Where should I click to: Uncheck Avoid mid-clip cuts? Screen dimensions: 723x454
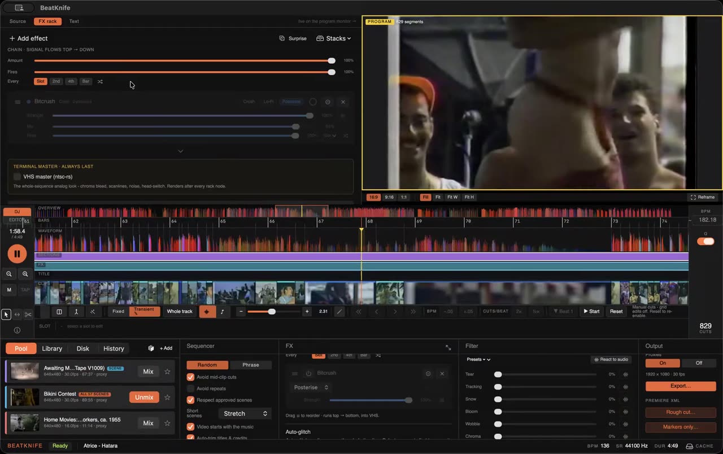tap(190, 377)
